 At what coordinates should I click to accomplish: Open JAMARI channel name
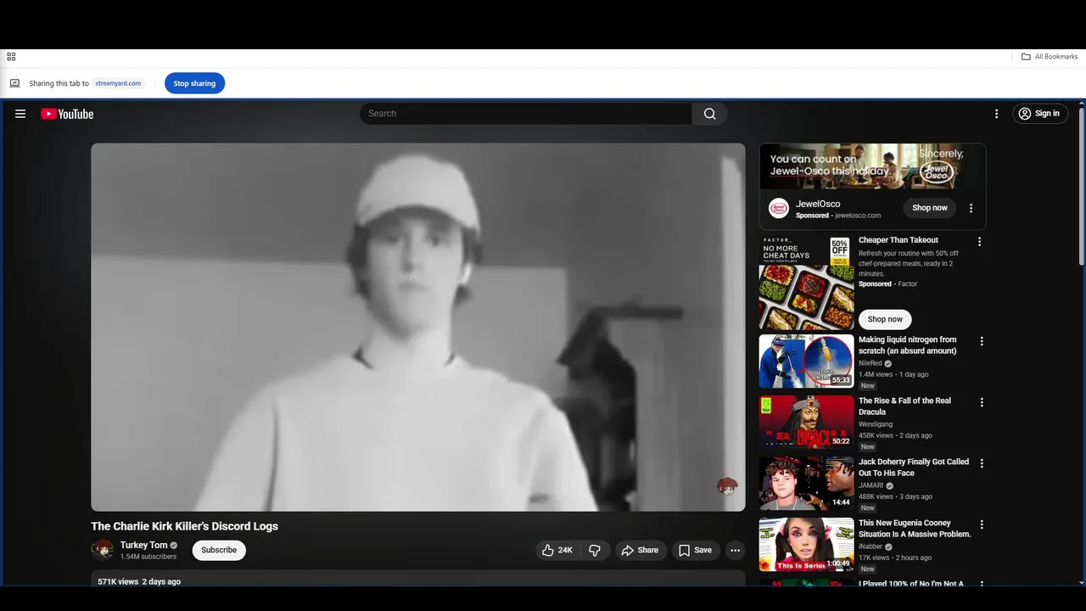pos(871,485)
